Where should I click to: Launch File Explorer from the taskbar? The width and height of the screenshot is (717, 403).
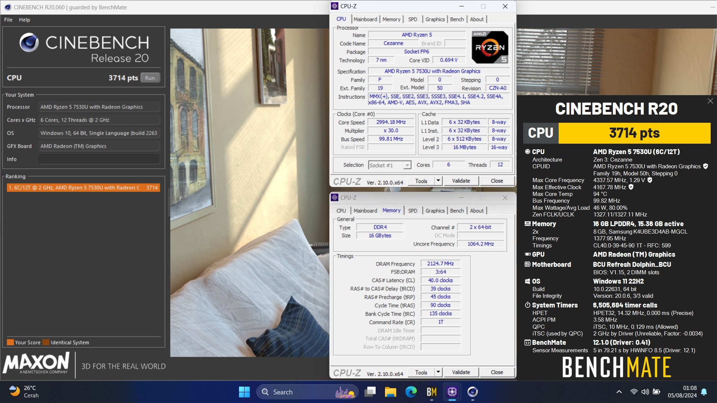pyautogui.click(x=390, y=392)
